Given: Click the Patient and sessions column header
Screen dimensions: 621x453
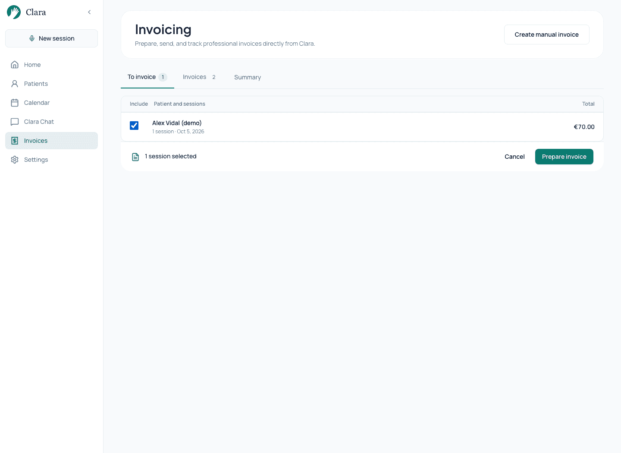Looking at the screenshot, I should (x=179, y=104).
